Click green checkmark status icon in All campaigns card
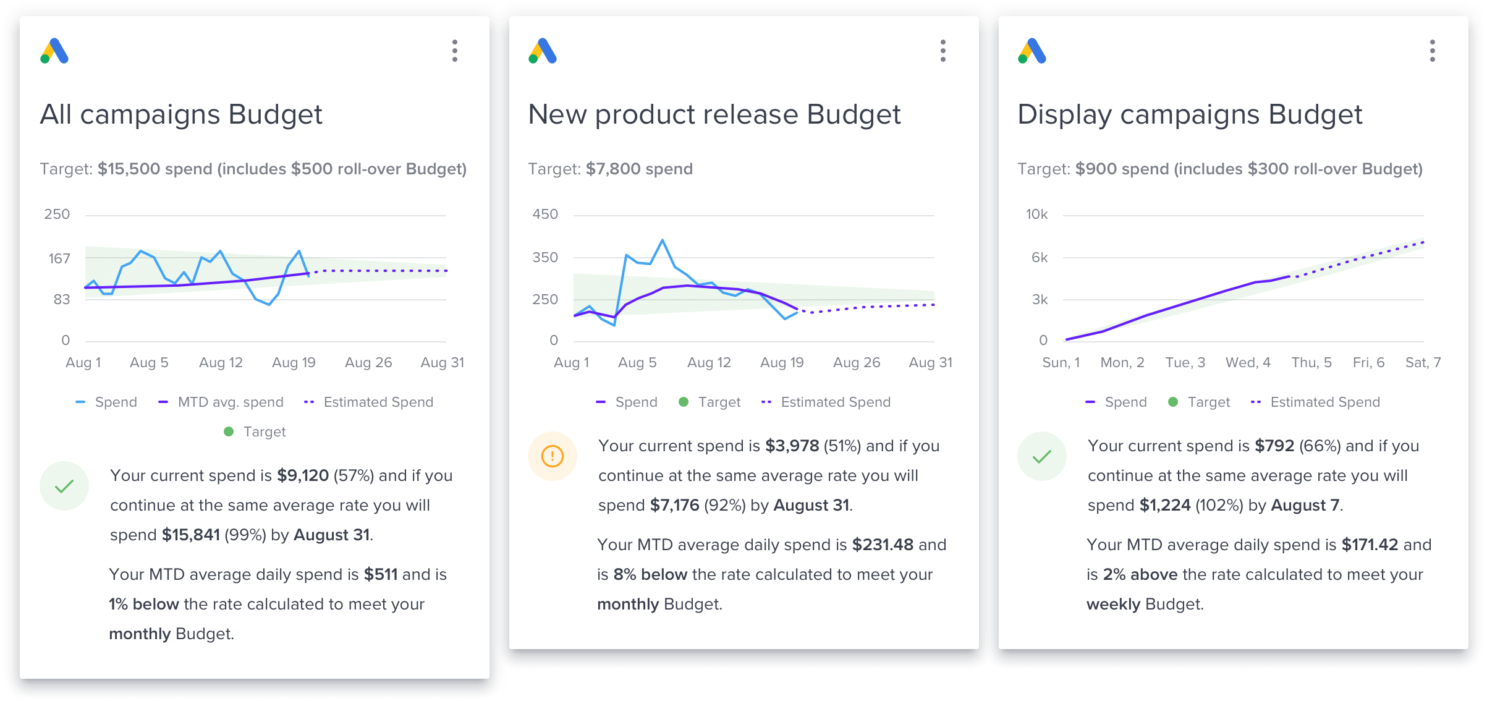 [64, 486]
